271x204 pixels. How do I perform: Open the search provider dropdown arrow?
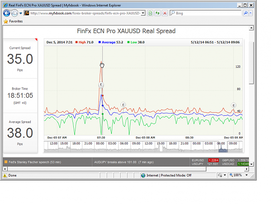click(251, 13)
